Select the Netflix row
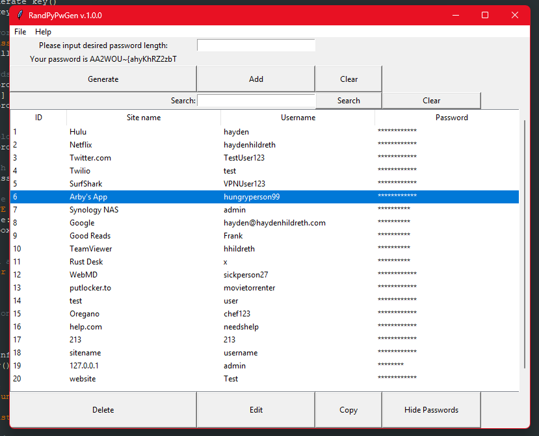This screenshot has height=436, width=539. coord(265,145)
